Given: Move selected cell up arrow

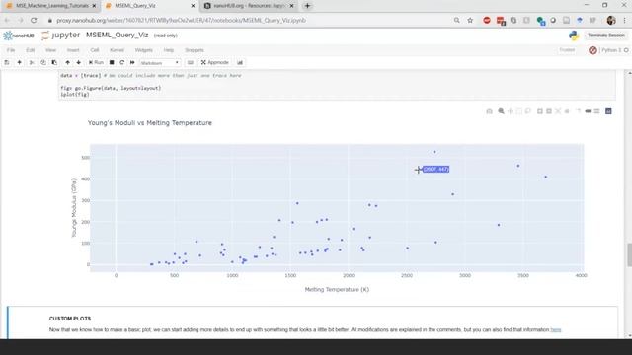Looking at the screenshot, I should click(67, 62).
